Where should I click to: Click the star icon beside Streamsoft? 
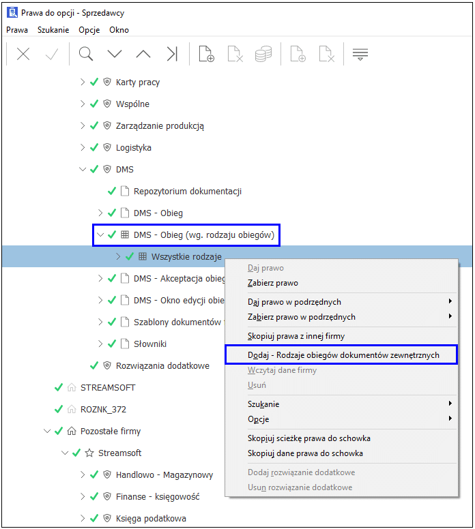(89, 453)
